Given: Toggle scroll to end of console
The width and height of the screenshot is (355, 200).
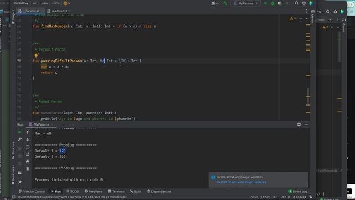Looking at the screenshot, I should pos(27,154).
